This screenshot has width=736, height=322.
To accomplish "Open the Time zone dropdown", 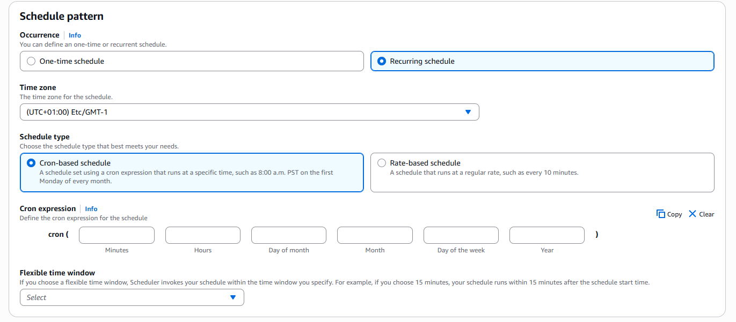I will [x=249, y=112].
